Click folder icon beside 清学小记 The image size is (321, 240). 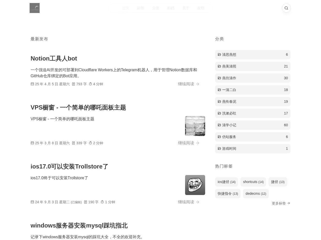(x=219, y=125)
